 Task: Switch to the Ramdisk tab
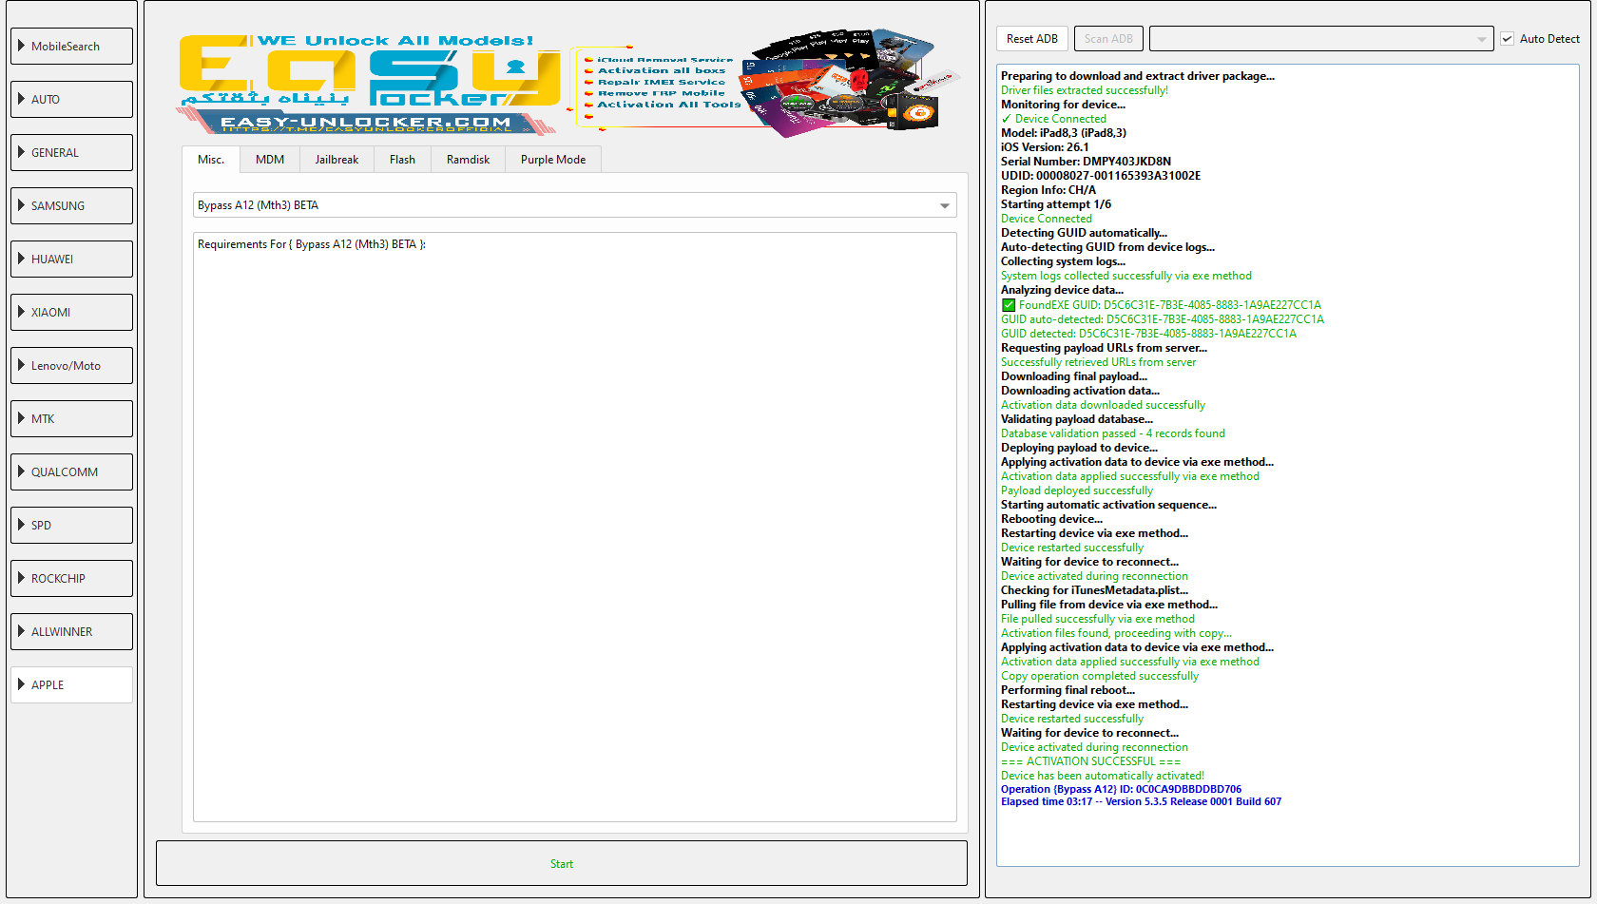[468, 160]
